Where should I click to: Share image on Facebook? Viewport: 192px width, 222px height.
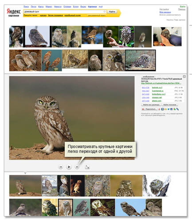tap(172, 109)
